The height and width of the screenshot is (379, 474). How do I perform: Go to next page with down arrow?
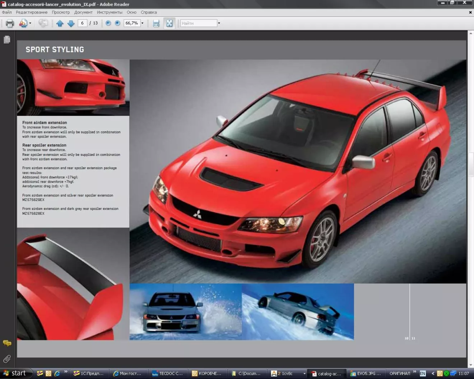(x=71, y=23)
